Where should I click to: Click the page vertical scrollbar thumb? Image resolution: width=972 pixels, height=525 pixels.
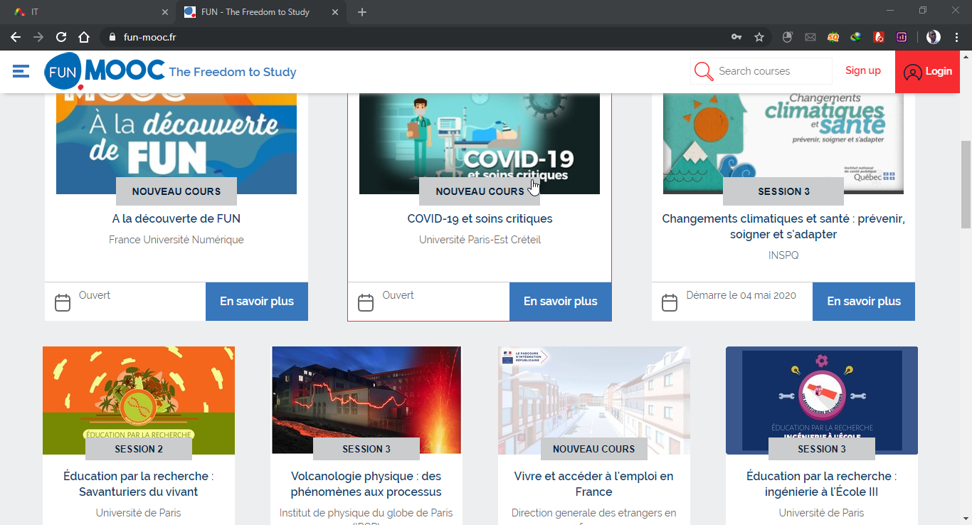click(966, 185)
